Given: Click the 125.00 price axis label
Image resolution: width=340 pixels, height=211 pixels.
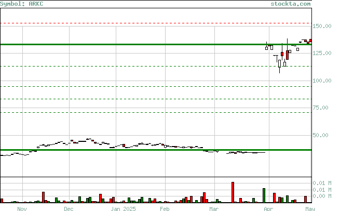Looking at the screenshot, I should 322,53.
